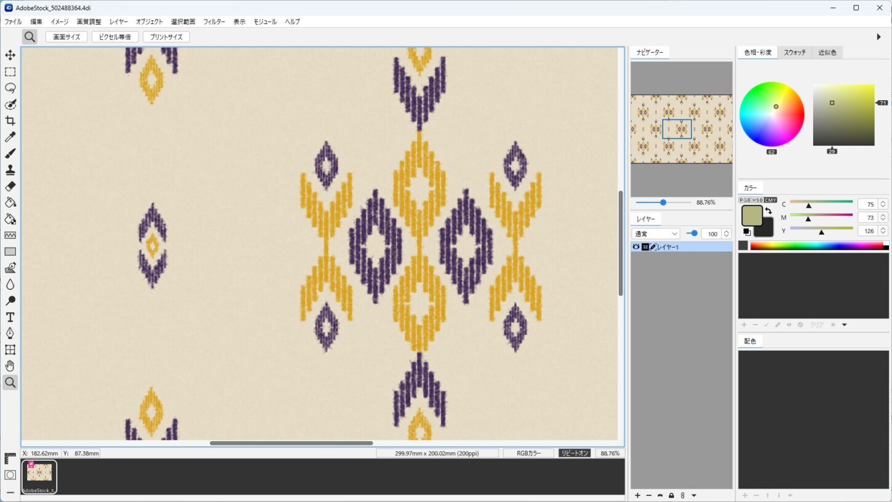892x502 pixels.
Task: Open the 通常 blend mode dropdown
Action: [655, 233]
